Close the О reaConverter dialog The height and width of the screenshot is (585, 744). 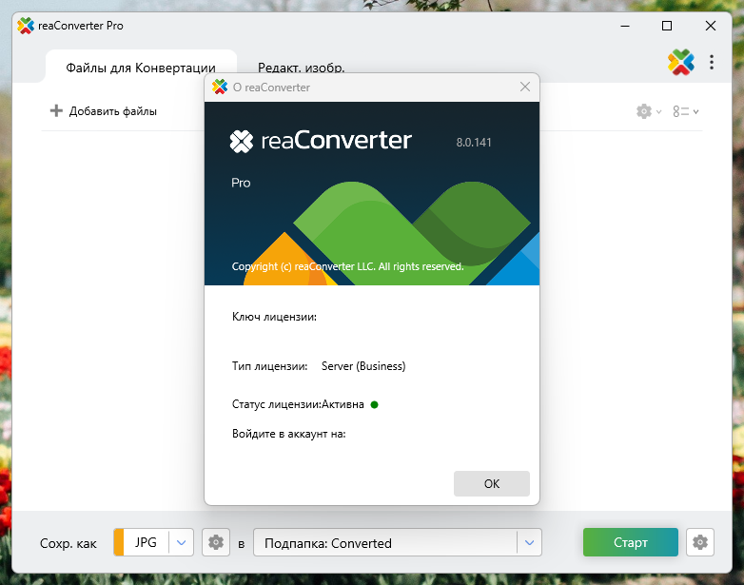[x=525, y=87]
